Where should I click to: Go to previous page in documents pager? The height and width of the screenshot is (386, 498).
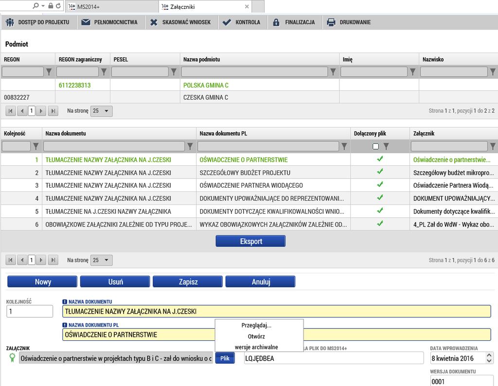[22, 260]
